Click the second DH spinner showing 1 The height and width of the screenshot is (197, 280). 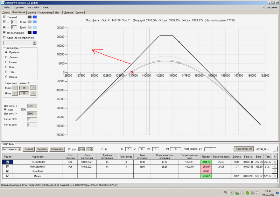(x=90, y=149)
